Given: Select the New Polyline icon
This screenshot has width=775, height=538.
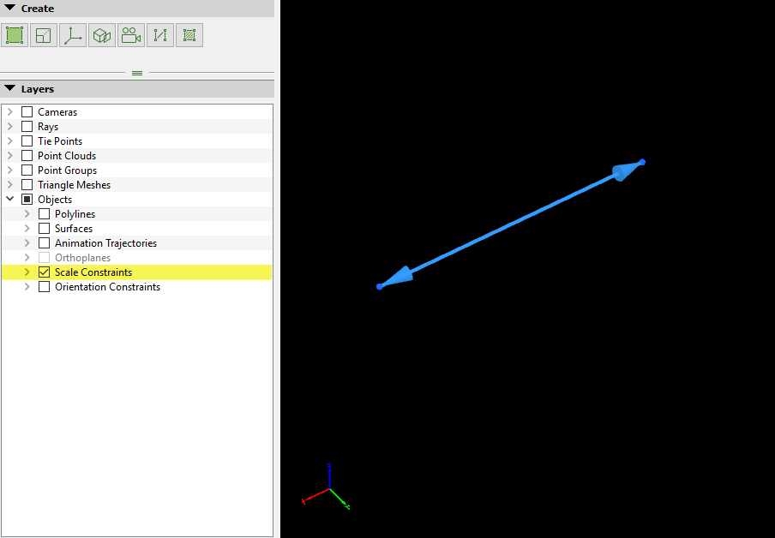Looking at the screenshot, I should click(160, 35).
